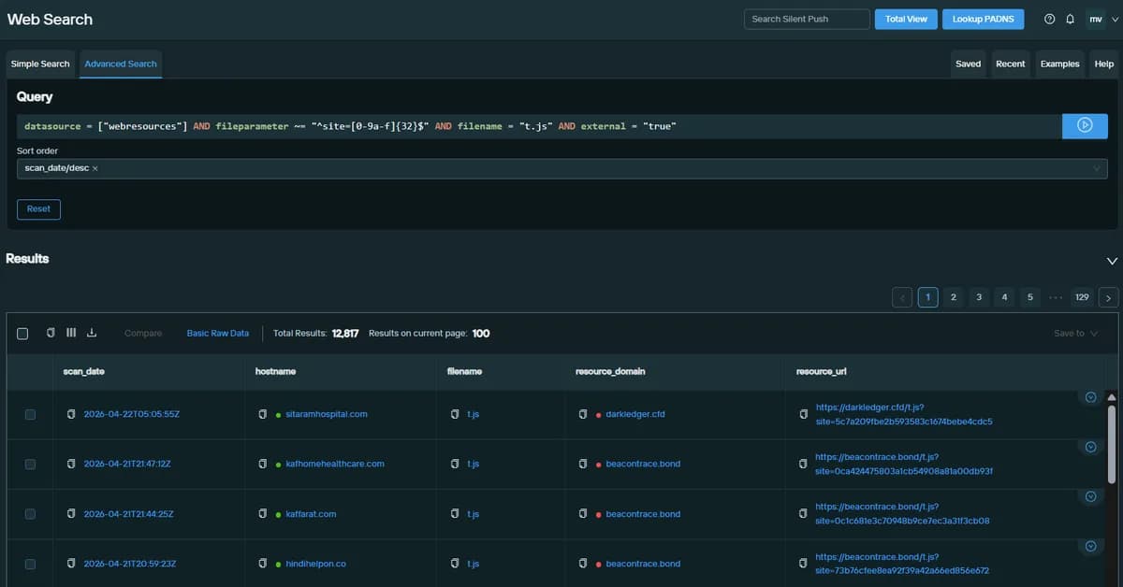Switch to Basic Raw Data view
Image resolution: width=1123 pixels, height=587 pixels.
point(218,333)
